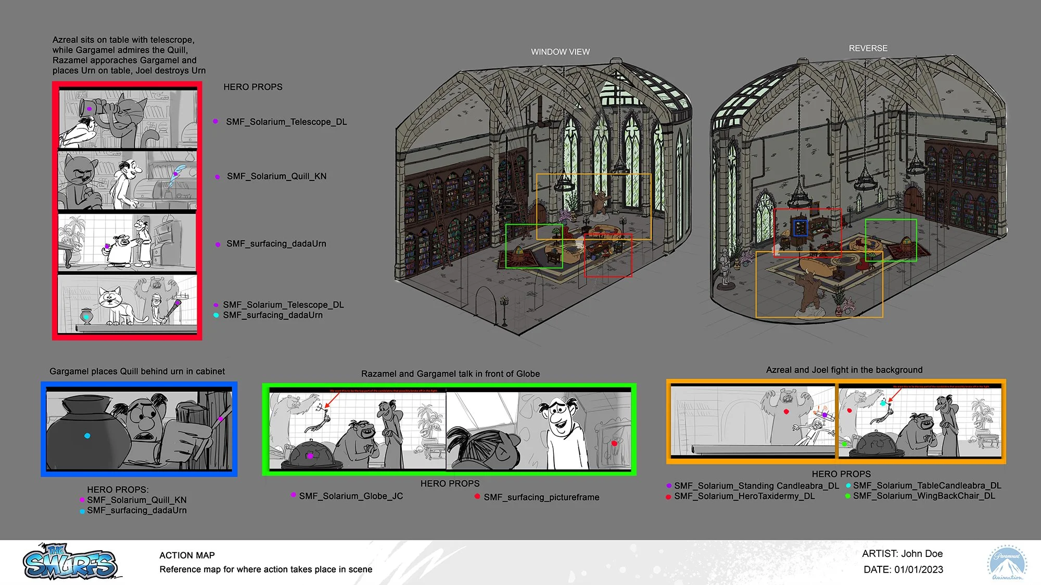The width and height of the screenshot is (1041, 585).
Task: Click purple dot beside Standing Candleabra label
Action: click(669, 486)
